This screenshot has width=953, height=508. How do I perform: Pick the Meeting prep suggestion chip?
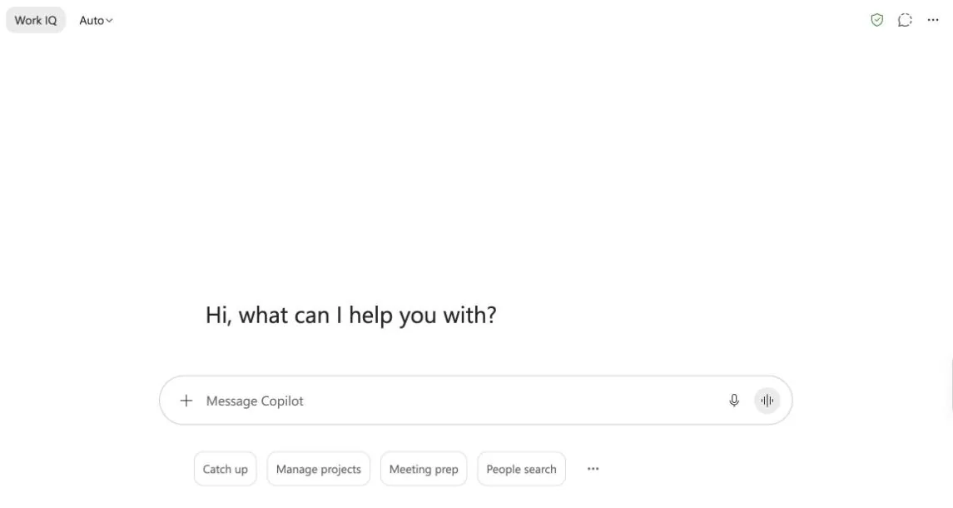coord(424,469)
